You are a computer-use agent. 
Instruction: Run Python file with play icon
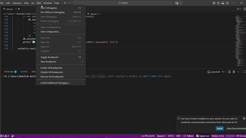click(x=238, y=9)
